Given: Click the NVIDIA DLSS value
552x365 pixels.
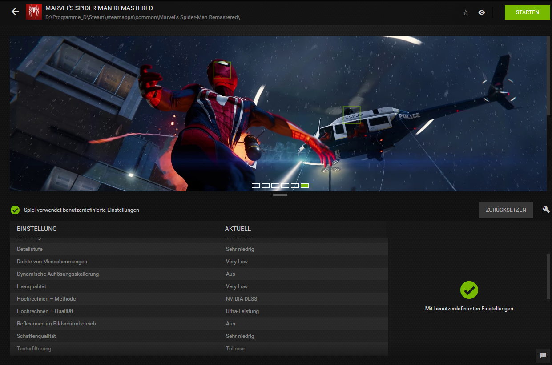Looking at the screenshot, I should pos(241,299).
